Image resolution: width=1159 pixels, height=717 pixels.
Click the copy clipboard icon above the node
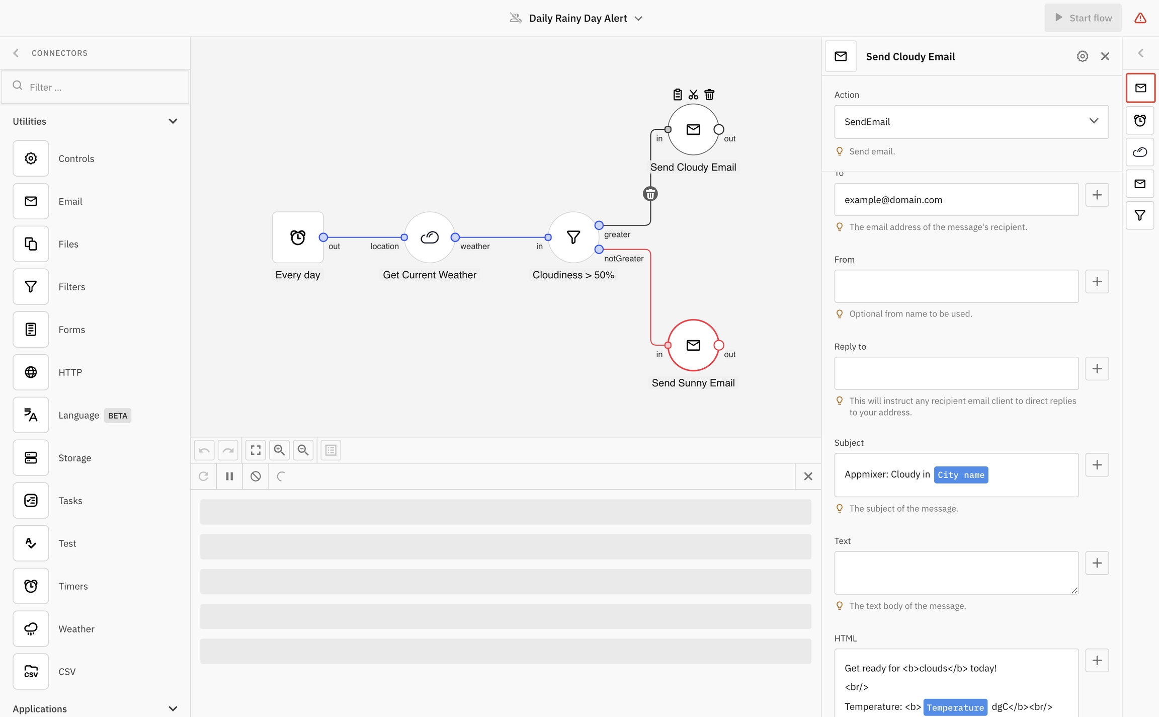tap(678, 95)
